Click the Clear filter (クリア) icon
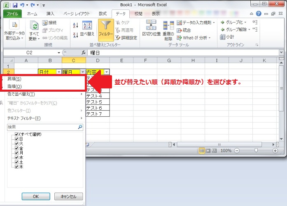The image size is (287, 206). pyautogui.click(x=118, y=23)
